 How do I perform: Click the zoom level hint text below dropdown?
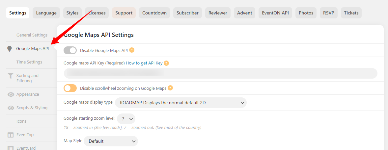point(132,128)
